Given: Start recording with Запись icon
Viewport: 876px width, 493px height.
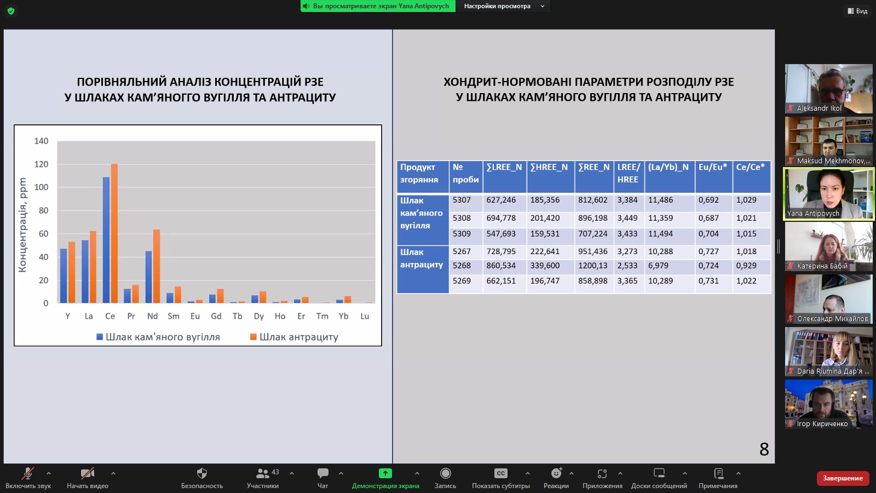Looking at the screenshot, I should coord(445,474).
